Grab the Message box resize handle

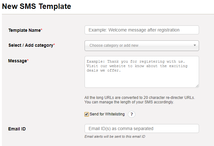point(197,86)
